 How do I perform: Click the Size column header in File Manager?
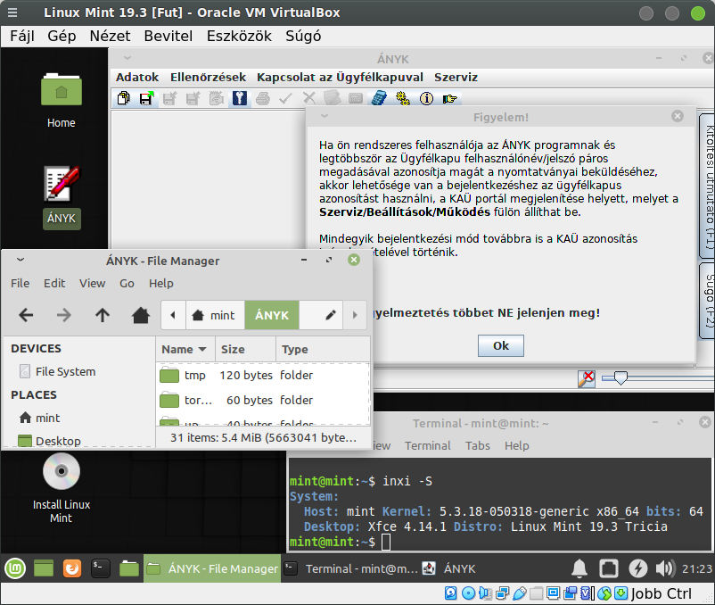click(x=245, y=350)
